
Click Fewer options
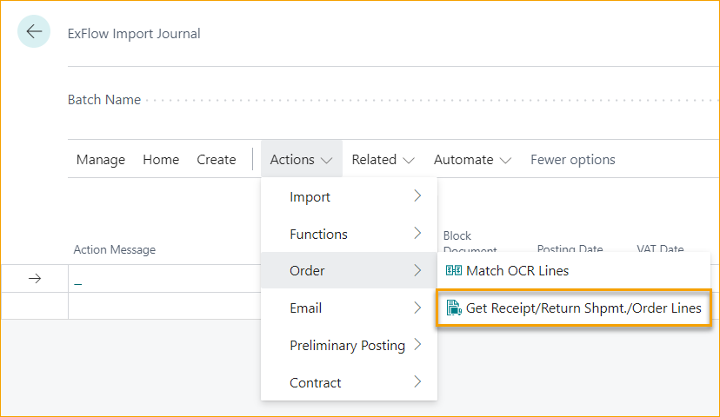[572, 160]
